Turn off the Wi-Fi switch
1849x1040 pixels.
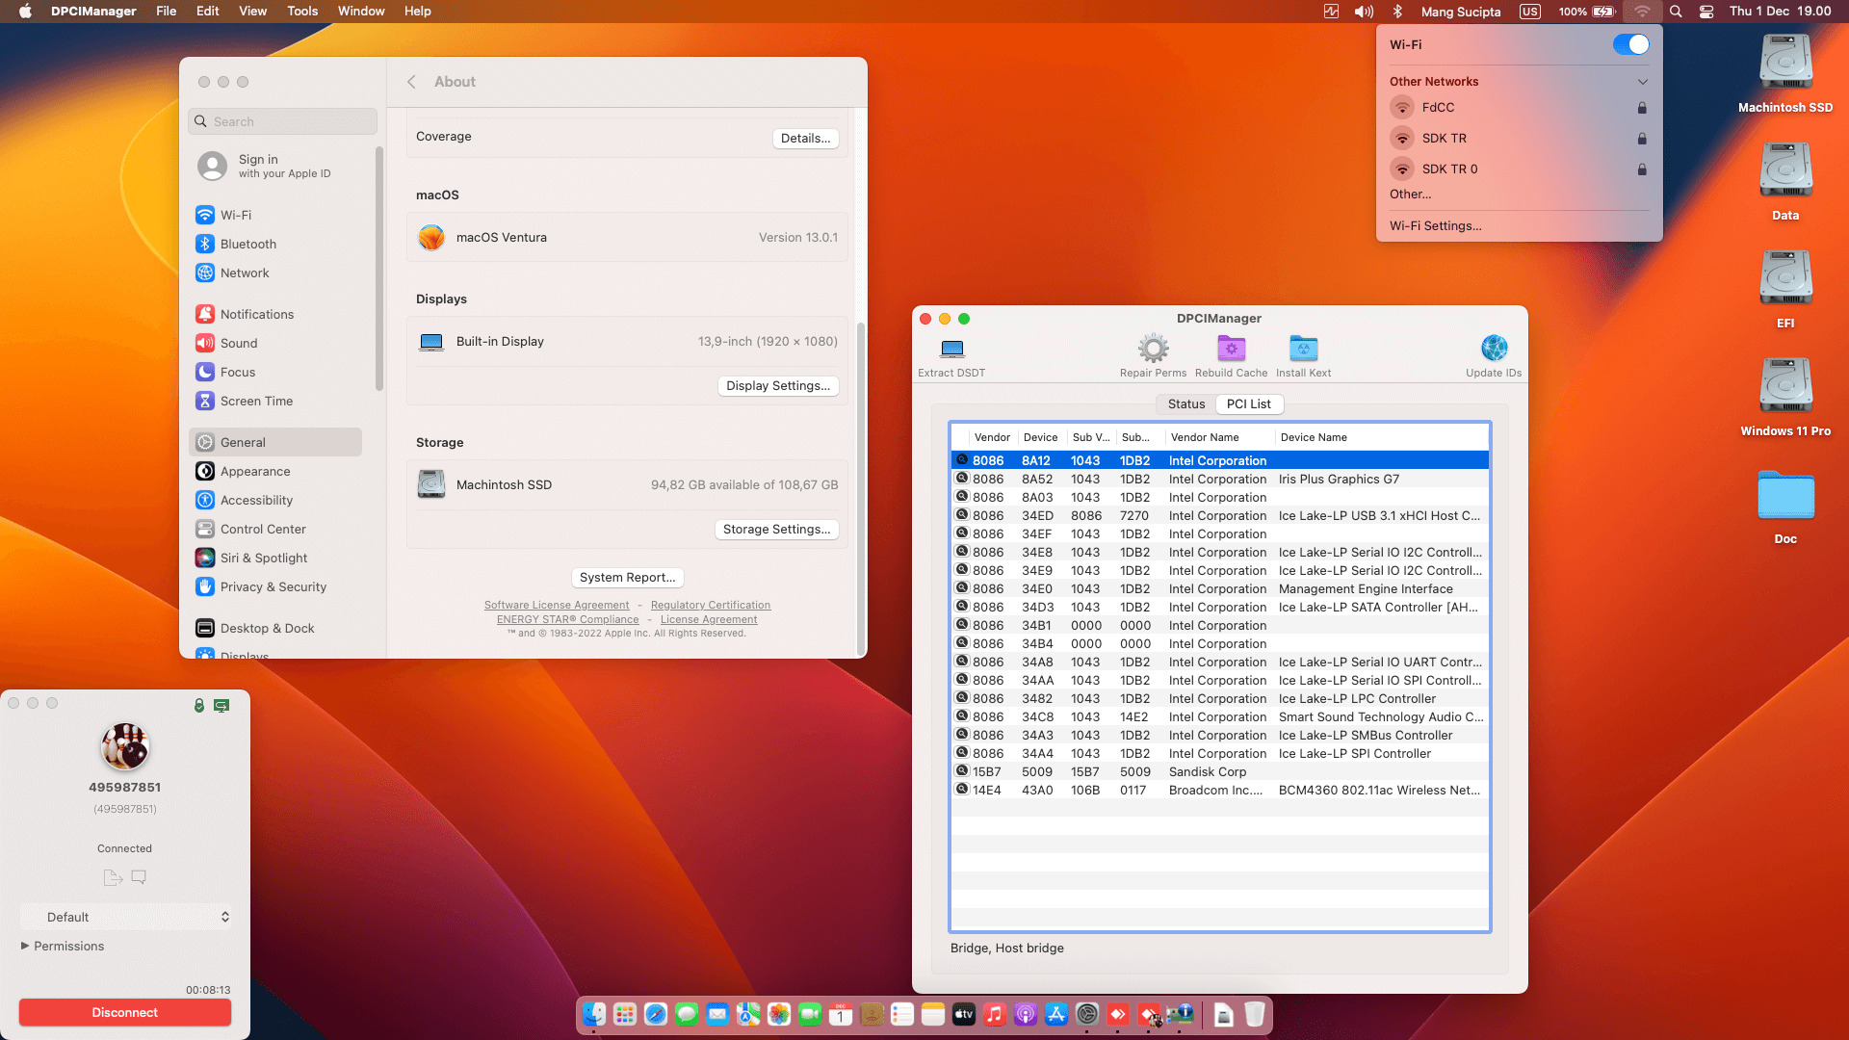(1630, 44)
